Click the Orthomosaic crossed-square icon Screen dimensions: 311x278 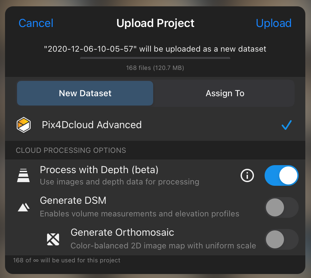point(53,239)
